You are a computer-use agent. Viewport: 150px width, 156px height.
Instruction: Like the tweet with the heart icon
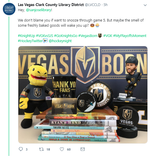pyautogui.click(x=62, y=149)
